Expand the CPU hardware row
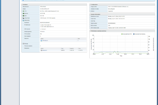This screenshot has height=105, width=158. point(22,11)
